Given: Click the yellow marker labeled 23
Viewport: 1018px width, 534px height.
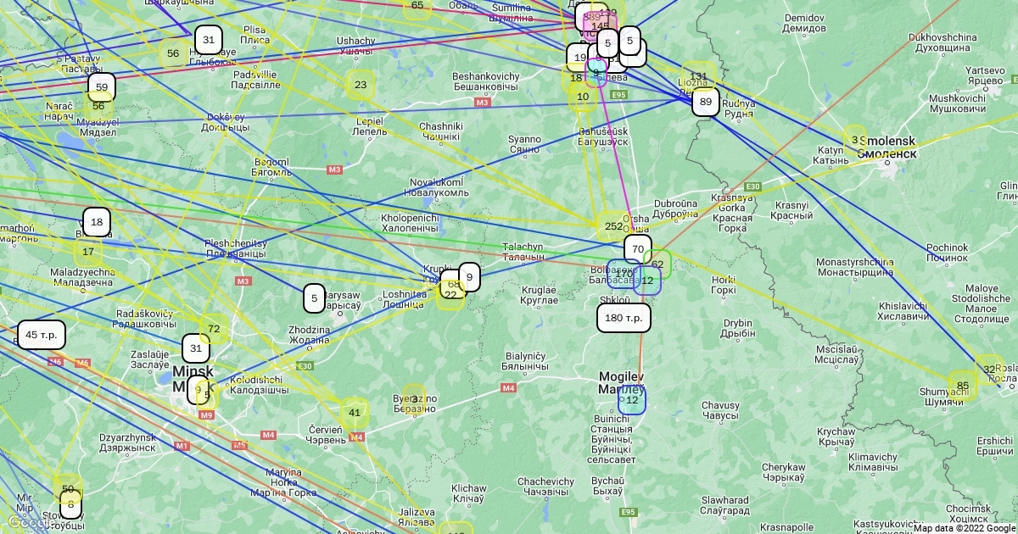Looking at the screenshot, I should tap(361, 85).
